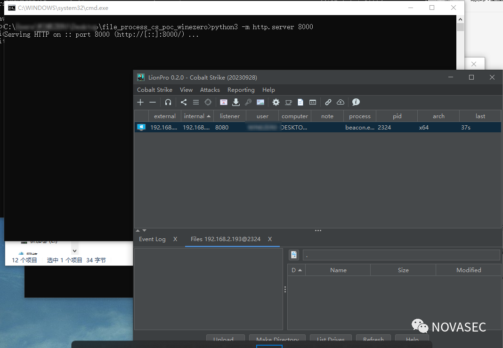Sort sessions by computer column
This screenshot has width=503, height=348.
tap(295, 116)
